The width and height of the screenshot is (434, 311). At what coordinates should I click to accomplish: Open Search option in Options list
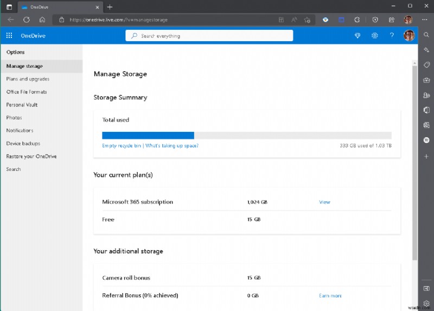tap(13, 169)
